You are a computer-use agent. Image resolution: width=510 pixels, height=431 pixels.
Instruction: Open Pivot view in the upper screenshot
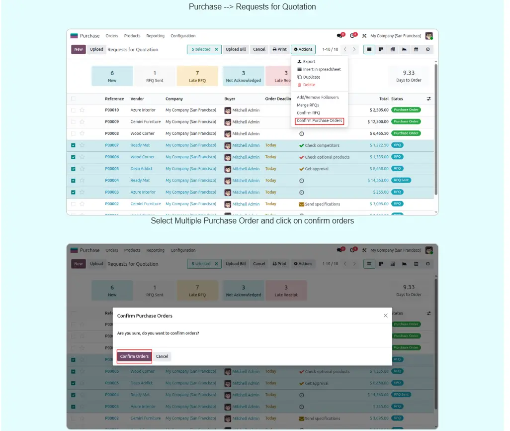393,49
